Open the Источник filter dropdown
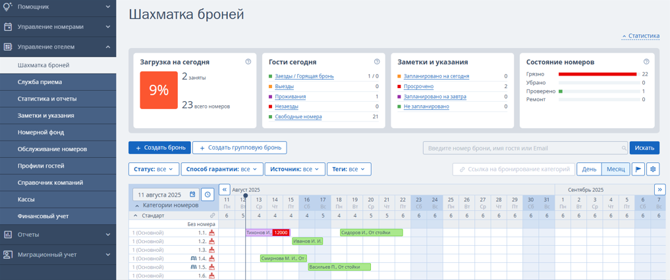The height and width of the screenshot is (280, 670). 295,169
